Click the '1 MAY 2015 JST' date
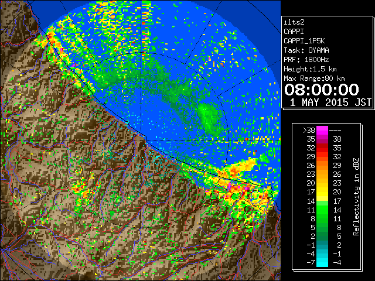375x281 pixels. 330,102
